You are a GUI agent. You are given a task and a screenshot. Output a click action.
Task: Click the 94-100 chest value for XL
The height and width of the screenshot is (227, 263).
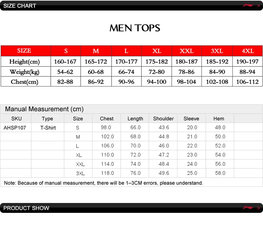(x=156, y=82)
